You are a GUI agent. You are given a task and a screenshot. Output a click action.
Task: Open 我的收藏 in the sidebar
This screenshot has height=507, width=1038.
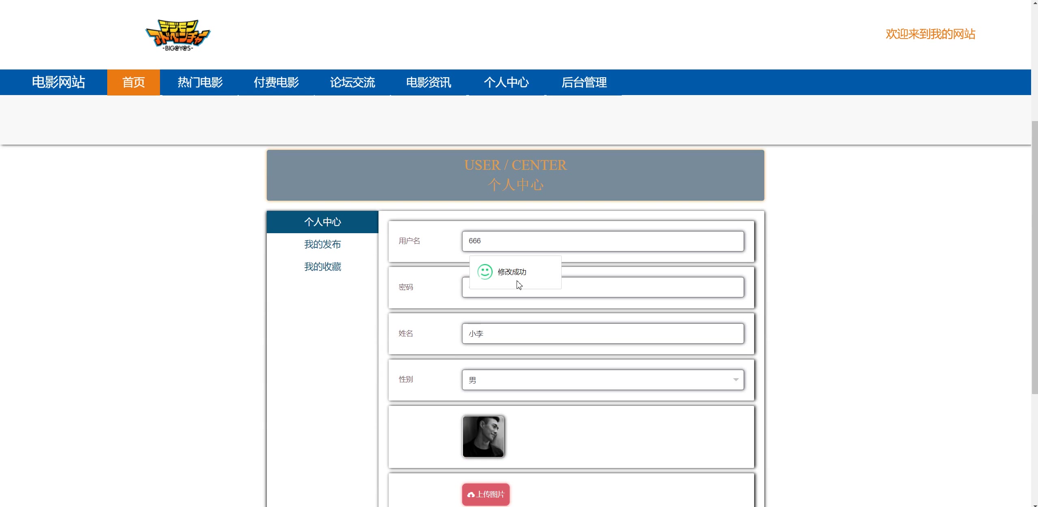322,266
